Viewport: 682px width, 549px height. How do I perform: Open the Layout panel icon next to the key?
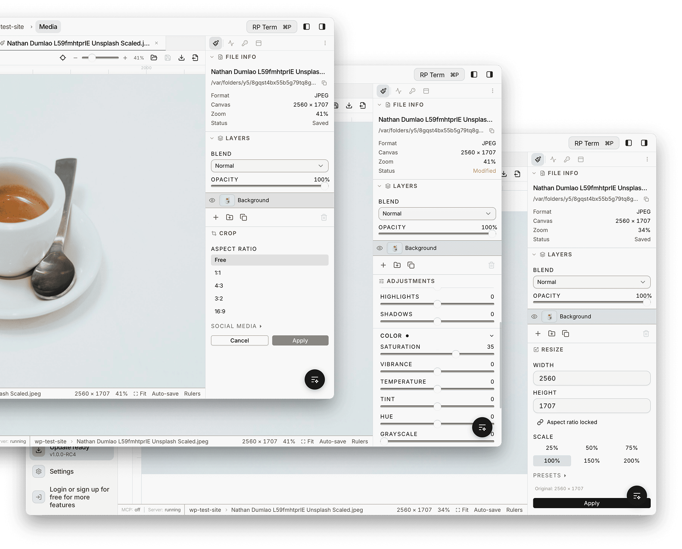pos(259,43)
